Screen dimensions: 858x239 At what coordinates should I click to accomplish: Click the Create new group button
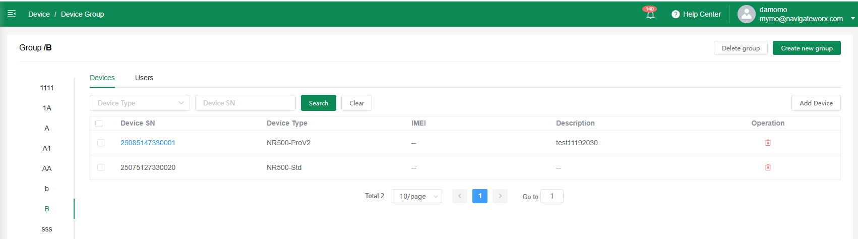[x=806, y=48]
